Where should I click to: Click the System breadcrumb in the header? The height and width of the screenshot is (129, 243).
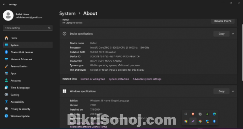coord(67,13)
